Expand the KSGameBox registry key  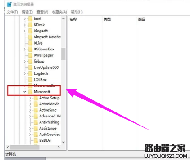[x=25, y=49]
